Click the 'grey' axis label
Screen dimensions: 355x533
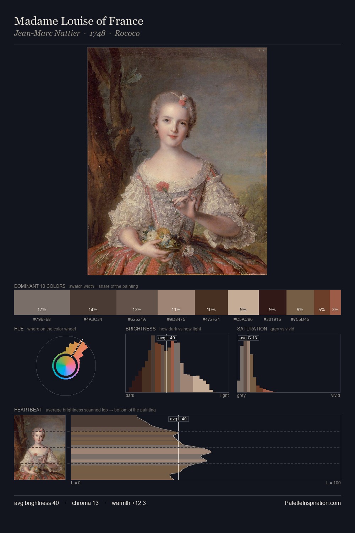[241, 395]
